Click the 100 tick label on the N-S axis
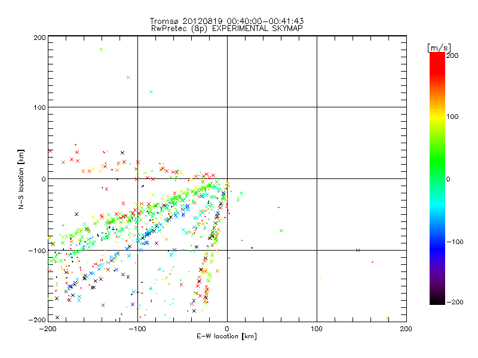The height and width of the screenshot is (358, 478). [39, 107]
